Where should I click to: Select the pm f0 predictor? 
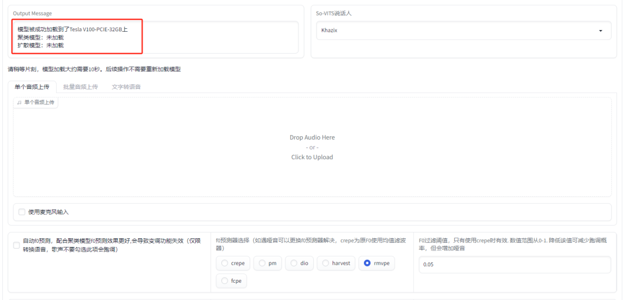(x=267, y=263)
